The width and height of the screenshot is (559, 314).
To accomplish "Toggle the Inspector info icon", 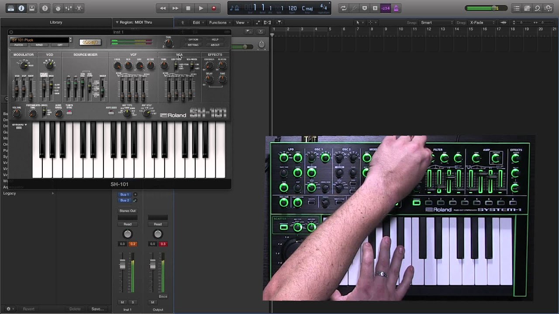I will [x=21, y=8].
